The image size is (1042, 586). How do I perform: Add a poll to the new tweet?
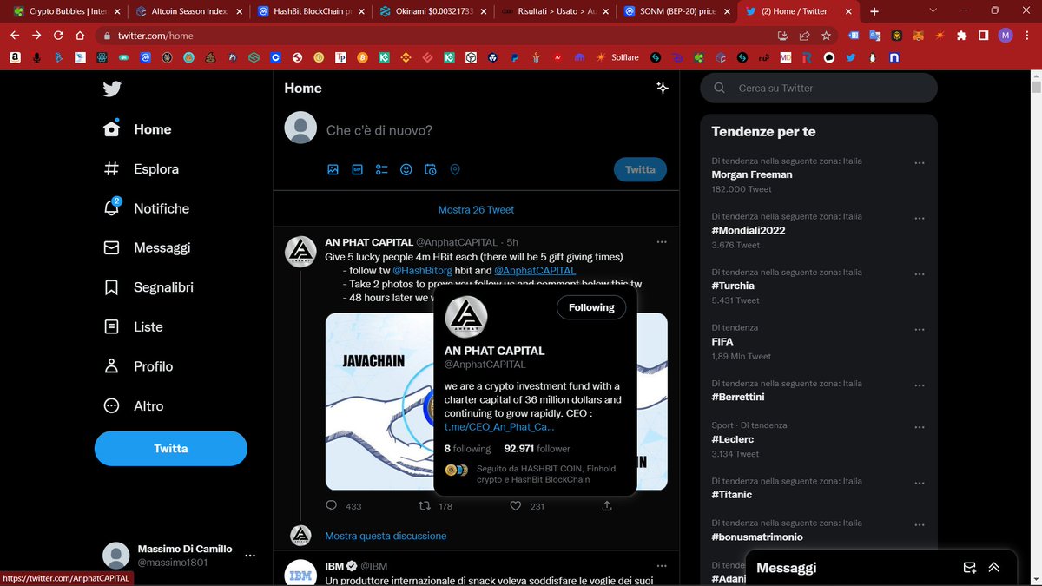coord(381,170)
